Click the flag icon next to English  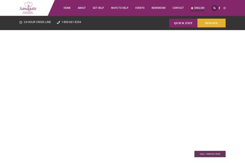(192, 8)
